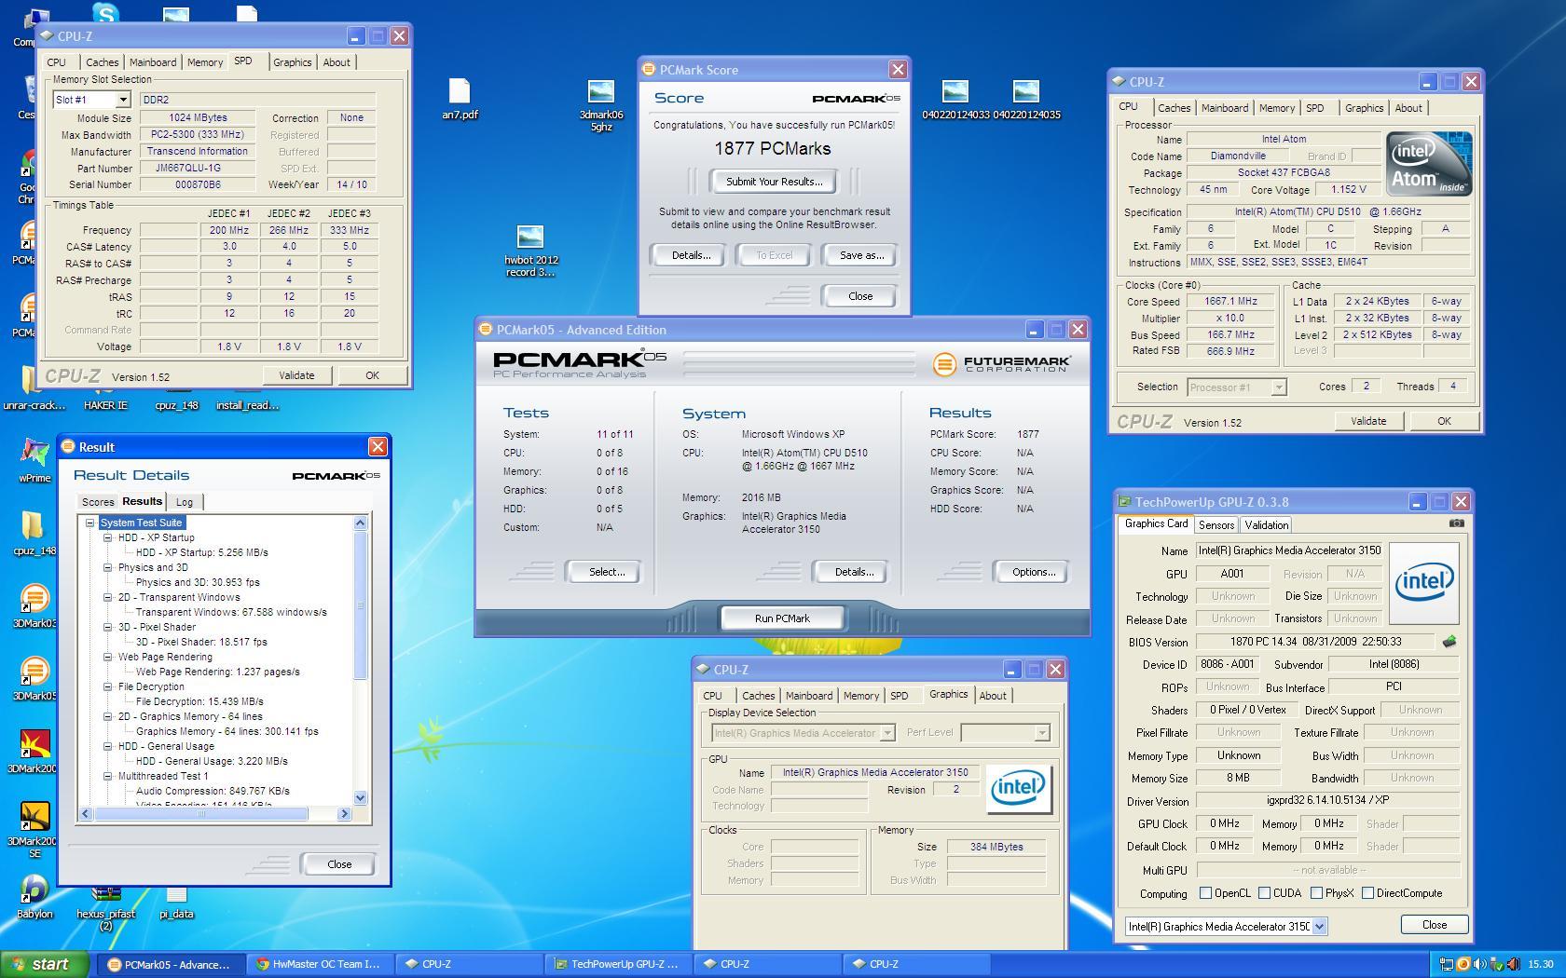Open the an7.pdf desktop file
The width and height of the screenshot is (1566, 978).
[460, 99]
